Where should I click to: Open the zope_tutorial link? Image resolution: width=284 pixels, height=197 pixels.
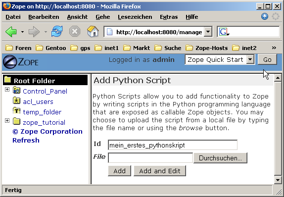(44, 123)
